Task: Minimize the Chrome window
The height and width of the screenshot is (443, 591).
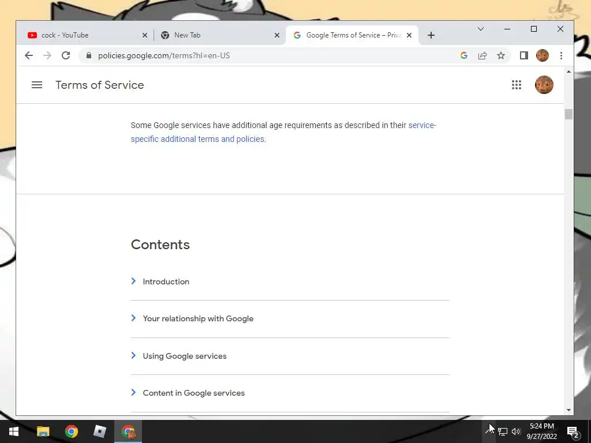Action: [x=507, y=29]
